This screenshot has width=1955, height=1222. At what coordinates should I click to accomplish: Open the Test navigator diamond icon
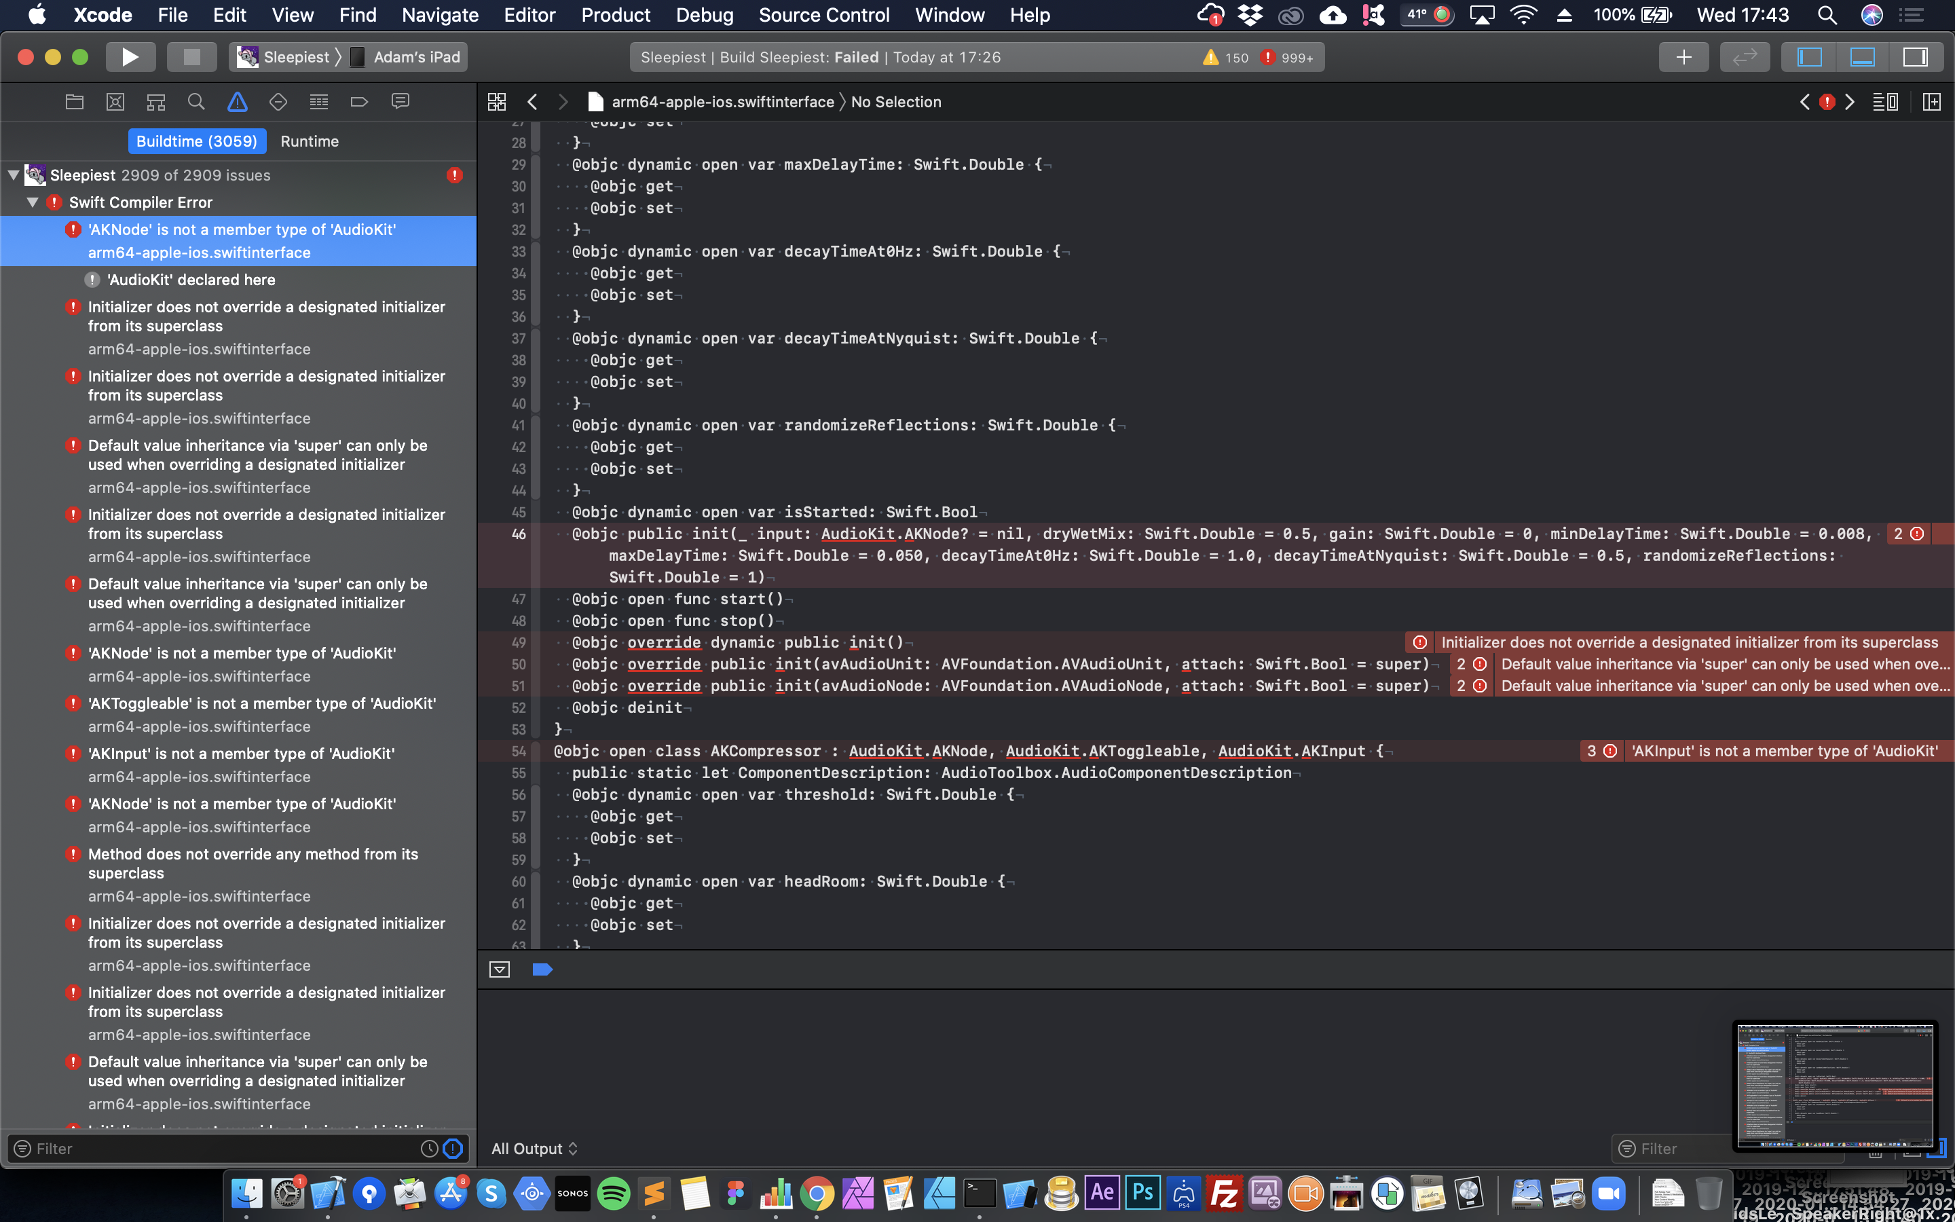pos(278,102)
